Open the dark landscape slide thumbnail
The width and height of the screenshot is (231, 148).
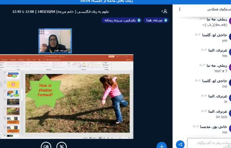(13, 102)
